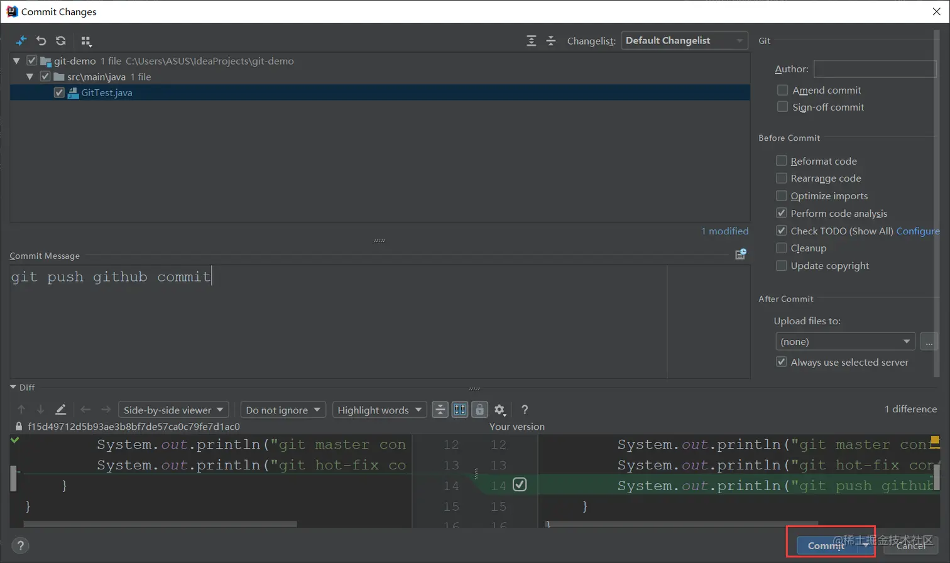
Task: Uncheck the src\main\java checkbox
Action: [45, 77]
